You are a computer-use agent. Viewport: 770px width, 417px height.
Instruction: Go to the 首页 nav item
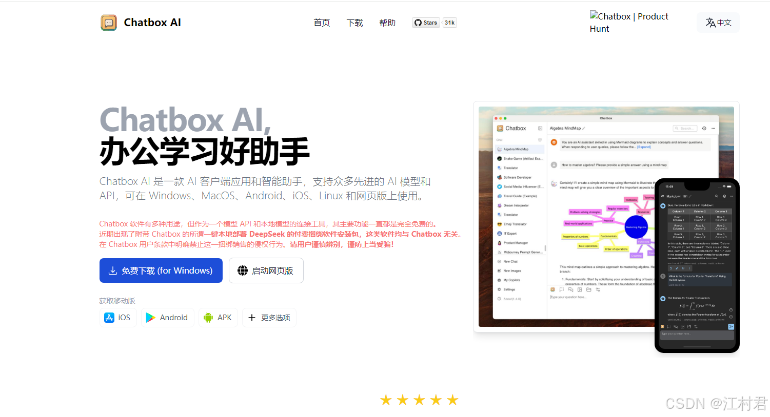[x=322, y=23]
